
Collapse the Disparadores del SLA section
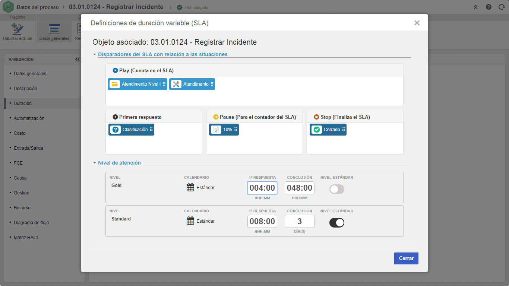click(x=95, y=54)
